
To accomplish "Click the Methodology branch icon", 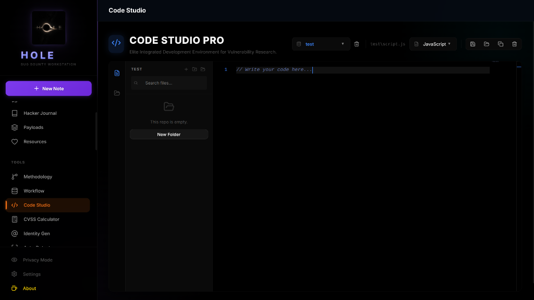I will [x=15, y=176].
